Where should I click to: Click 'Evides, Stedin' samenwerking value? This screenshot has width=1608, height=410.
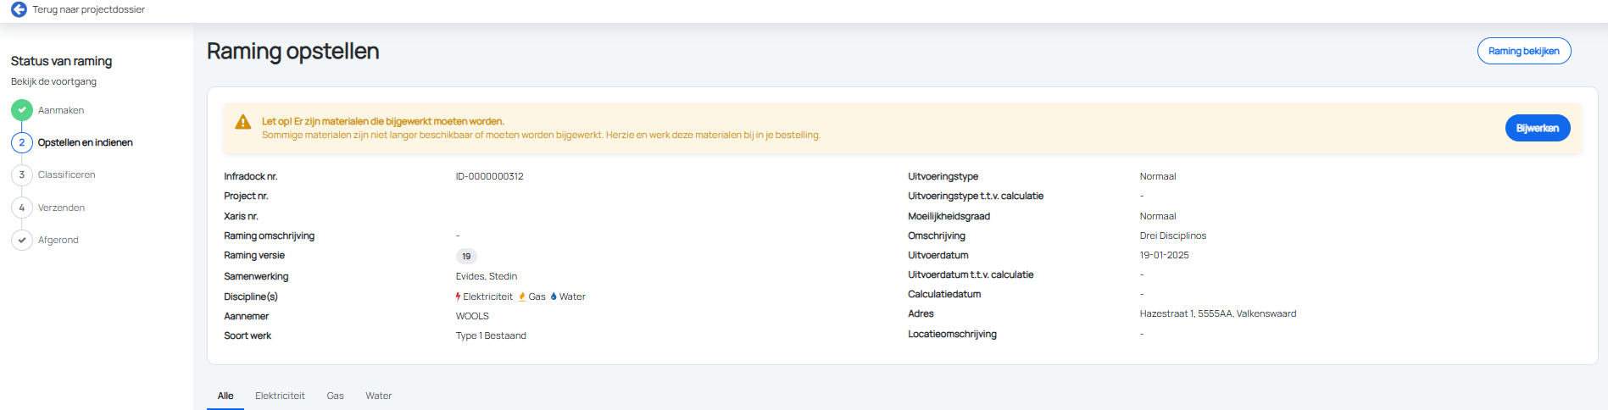click(487, 276)
